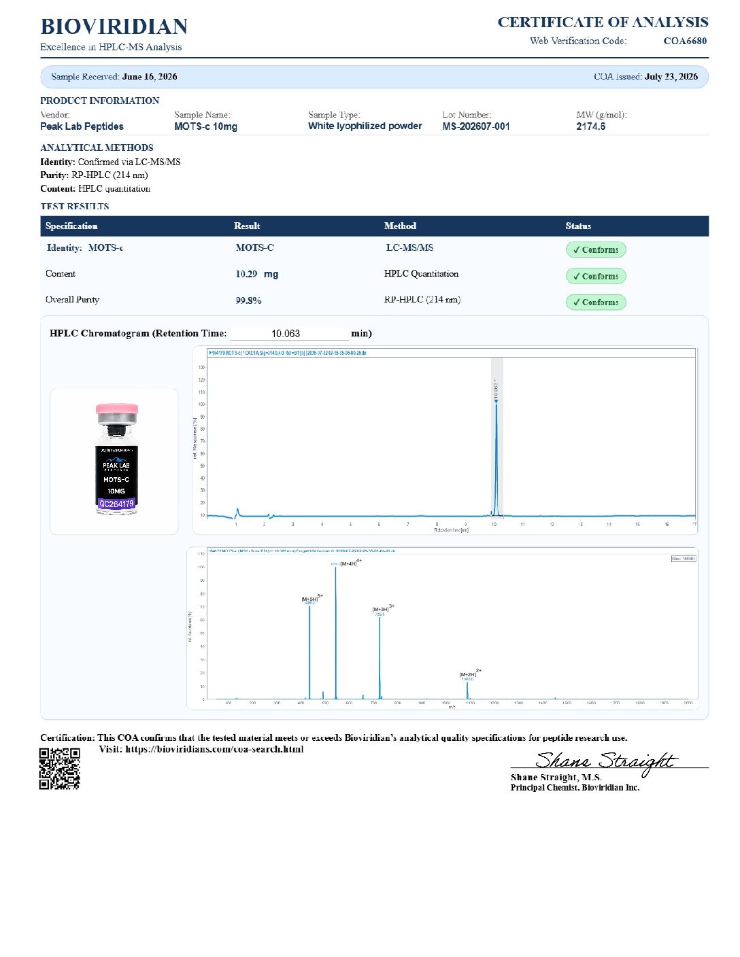The height and width of the screenshot is (957, 740).
Task: Click the [M+4H] mass spectrum peak label
Action: pos(350,563)
